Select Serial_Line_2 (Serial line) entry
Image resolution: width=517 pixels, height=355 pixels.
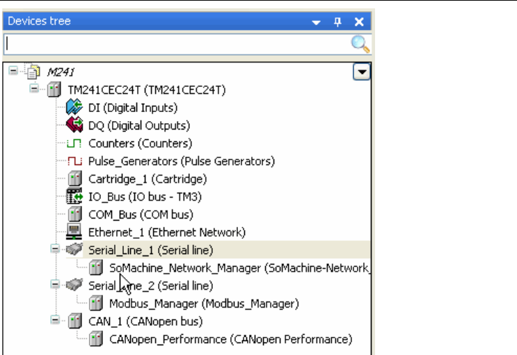tap(151, 285)
